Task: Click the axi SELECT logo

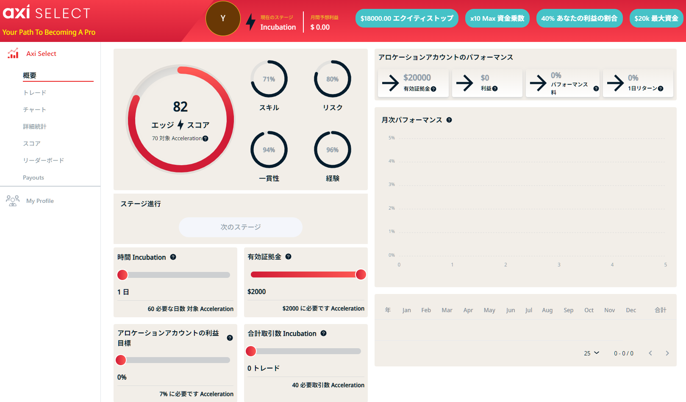Action: click(x=47, y=13)
